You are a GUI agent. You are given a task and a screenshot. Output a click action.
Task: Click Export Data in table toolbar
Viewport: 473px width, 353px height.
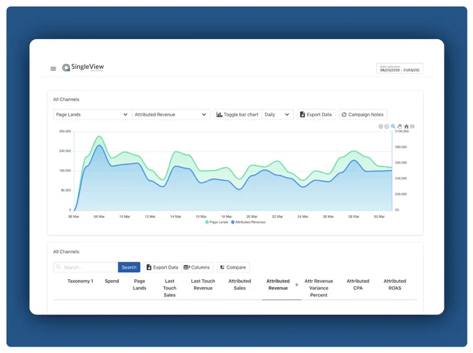(x=163, y=267)
